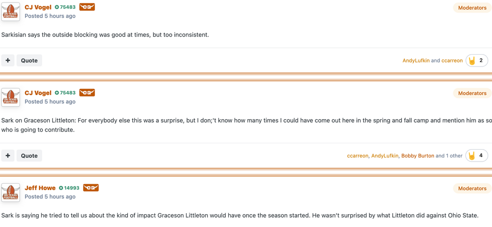Click the Moderators badge on Jeff Howe's post
Screen dimensions: 492x227
click(x=472, y=188)
